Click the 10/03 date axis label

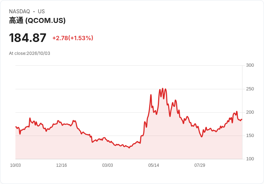(x=15, y=165)
